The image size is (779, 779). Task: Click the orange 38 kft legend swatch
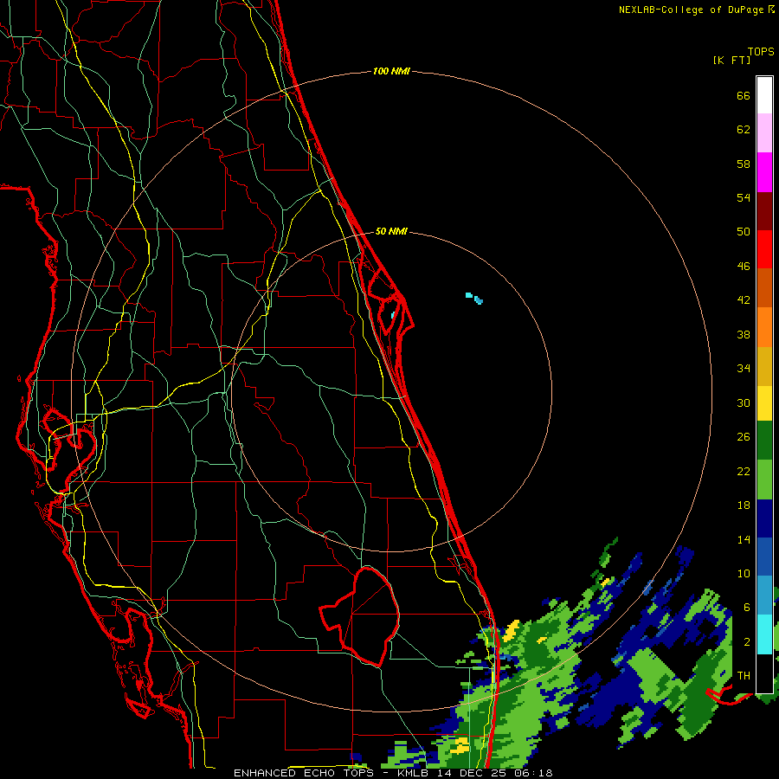coord(764,327)
